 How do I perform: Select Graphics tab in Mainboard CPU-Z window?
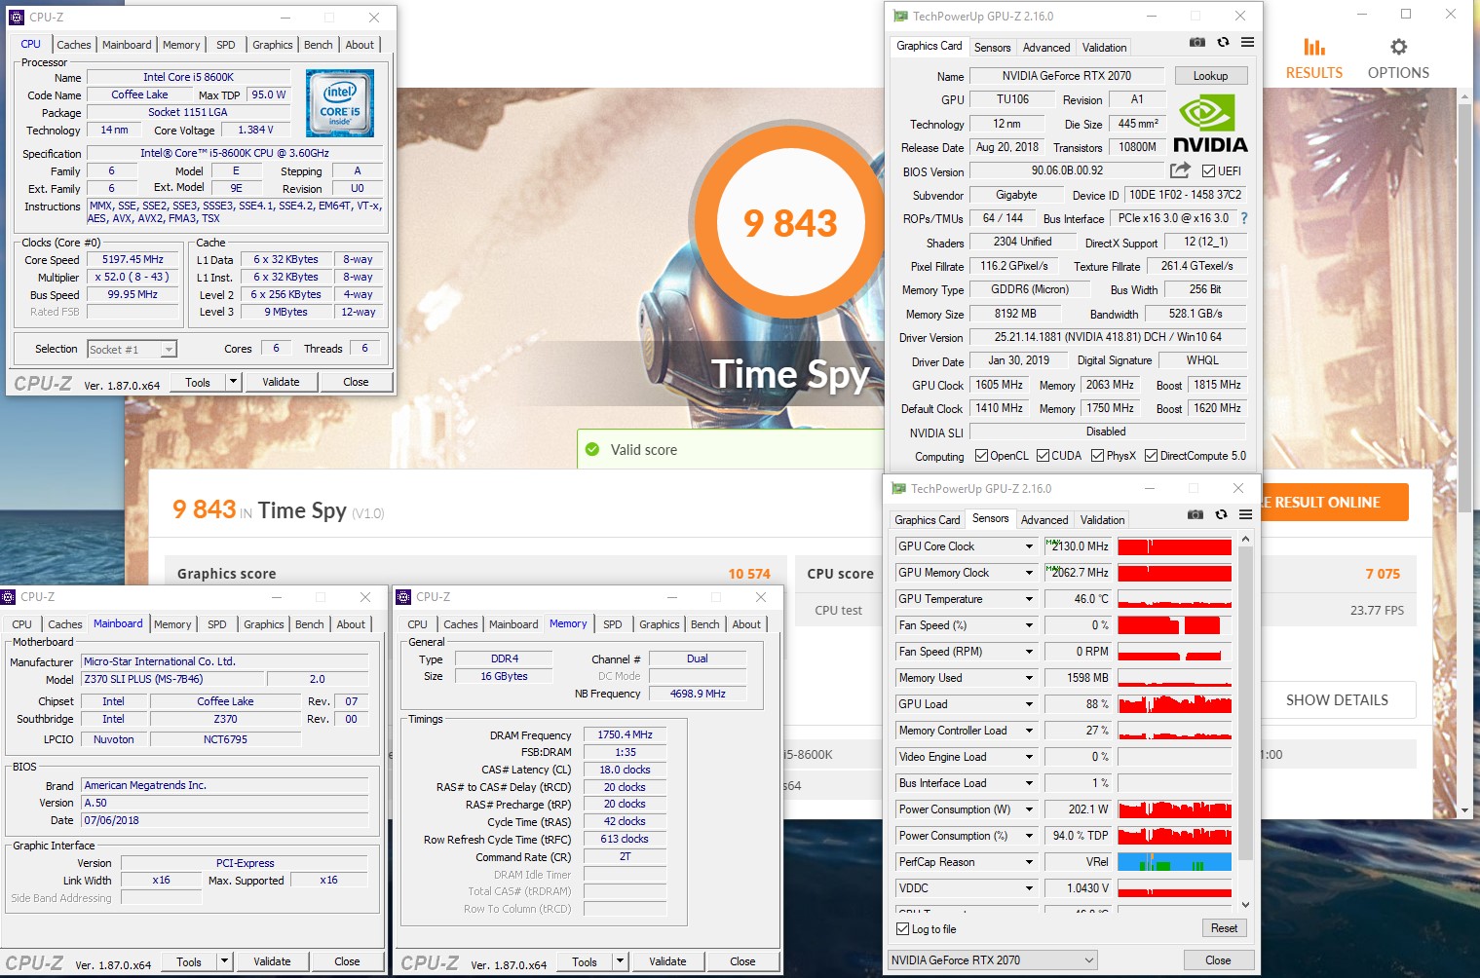[x=264, y=624]
